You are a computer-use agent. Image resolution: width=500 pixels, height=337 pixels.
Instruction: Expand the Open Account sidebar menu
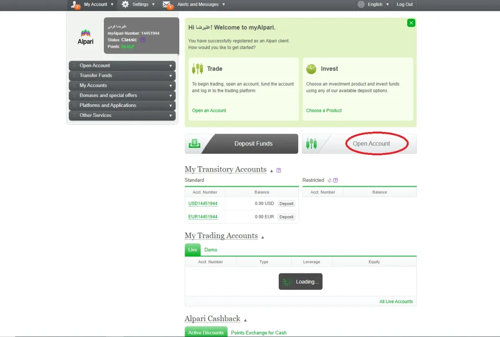[122, 65]
